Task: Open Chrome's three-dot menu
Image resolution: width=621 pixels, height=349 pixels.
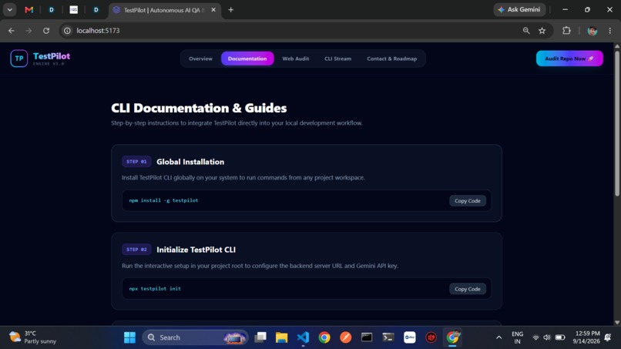Action: tap(610, 31)
